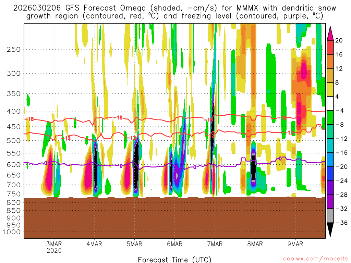Select the gray color bar segment between -32 and -36
Viewport: 351px width, 263px height.
click(x=331, y=216)
